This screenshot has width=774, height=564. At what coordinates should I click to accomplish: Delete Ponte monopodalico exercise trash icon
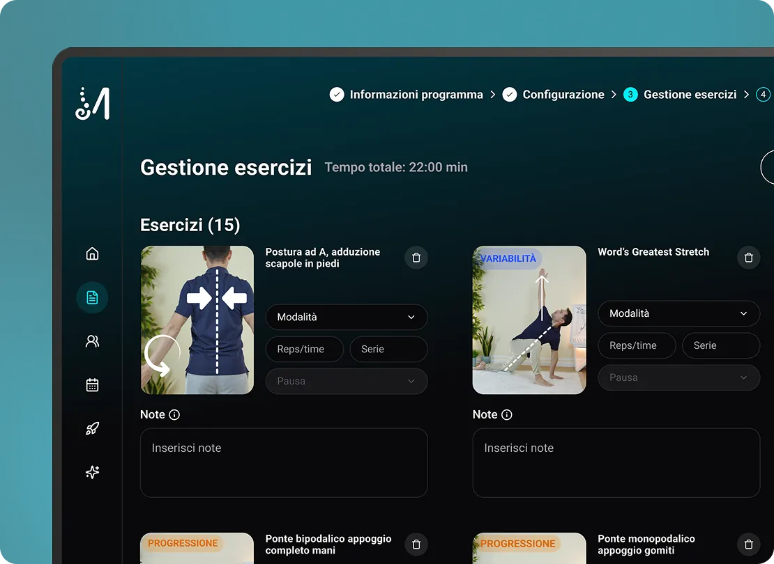(748, 545)
